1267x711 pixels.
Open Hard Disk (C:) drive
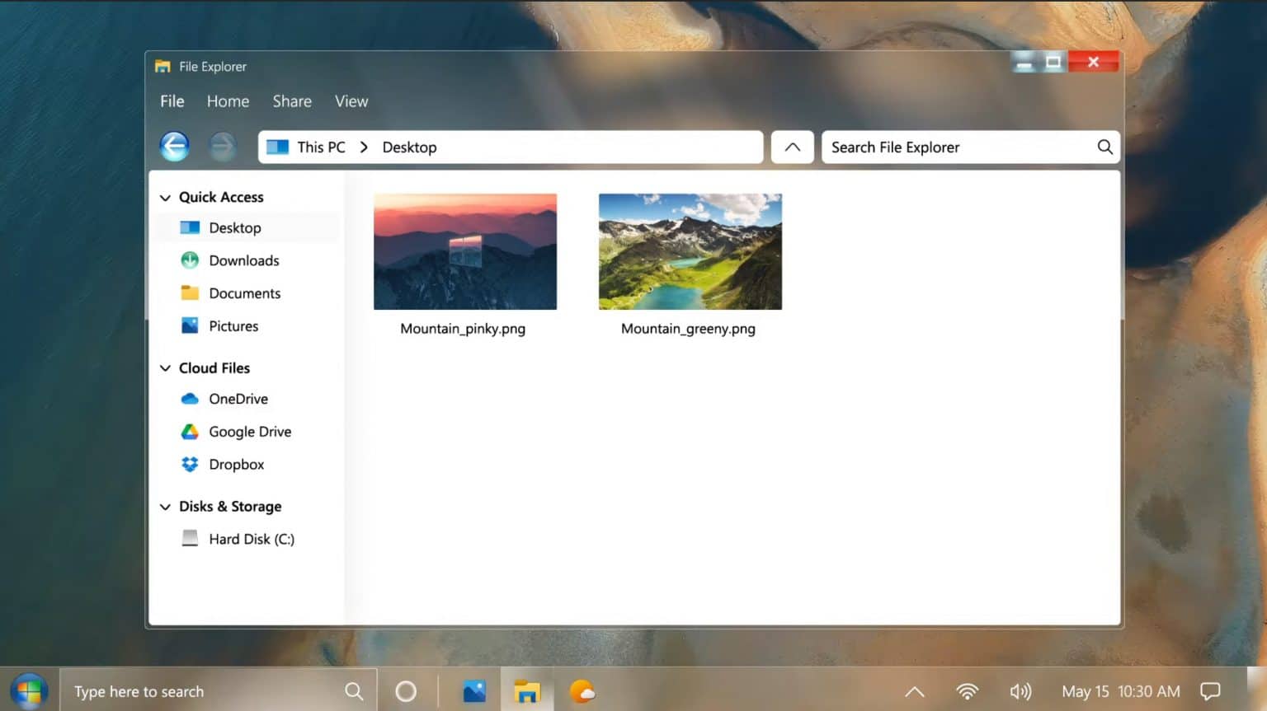coord(252,538)
